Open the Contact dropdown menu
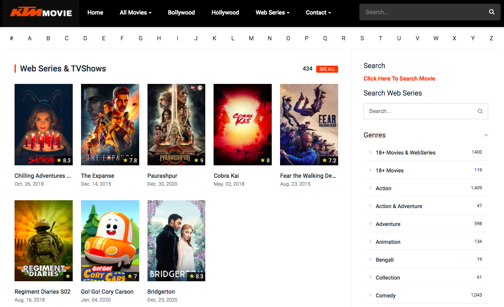Image resolution: width=504 pixels, height=307 pixels. pyautogui.click(x=318, y=12)
